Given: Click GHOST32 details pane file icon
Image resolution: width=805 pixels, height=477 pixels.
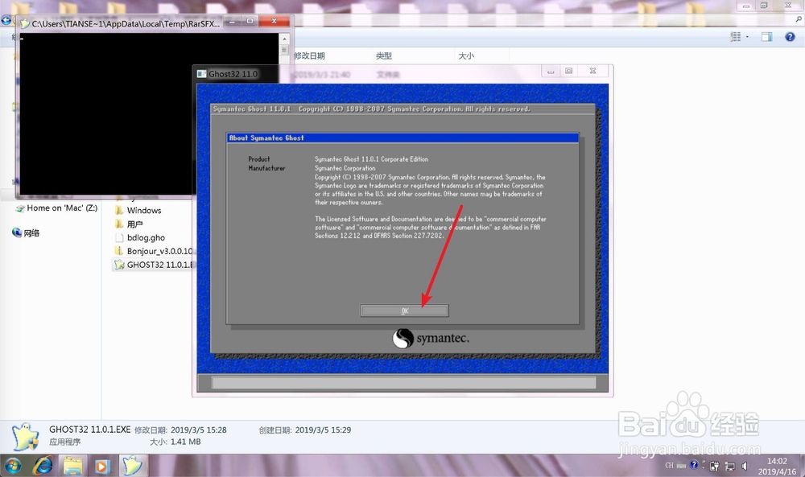Looking at the screenshot, I should tap(25, 437).
